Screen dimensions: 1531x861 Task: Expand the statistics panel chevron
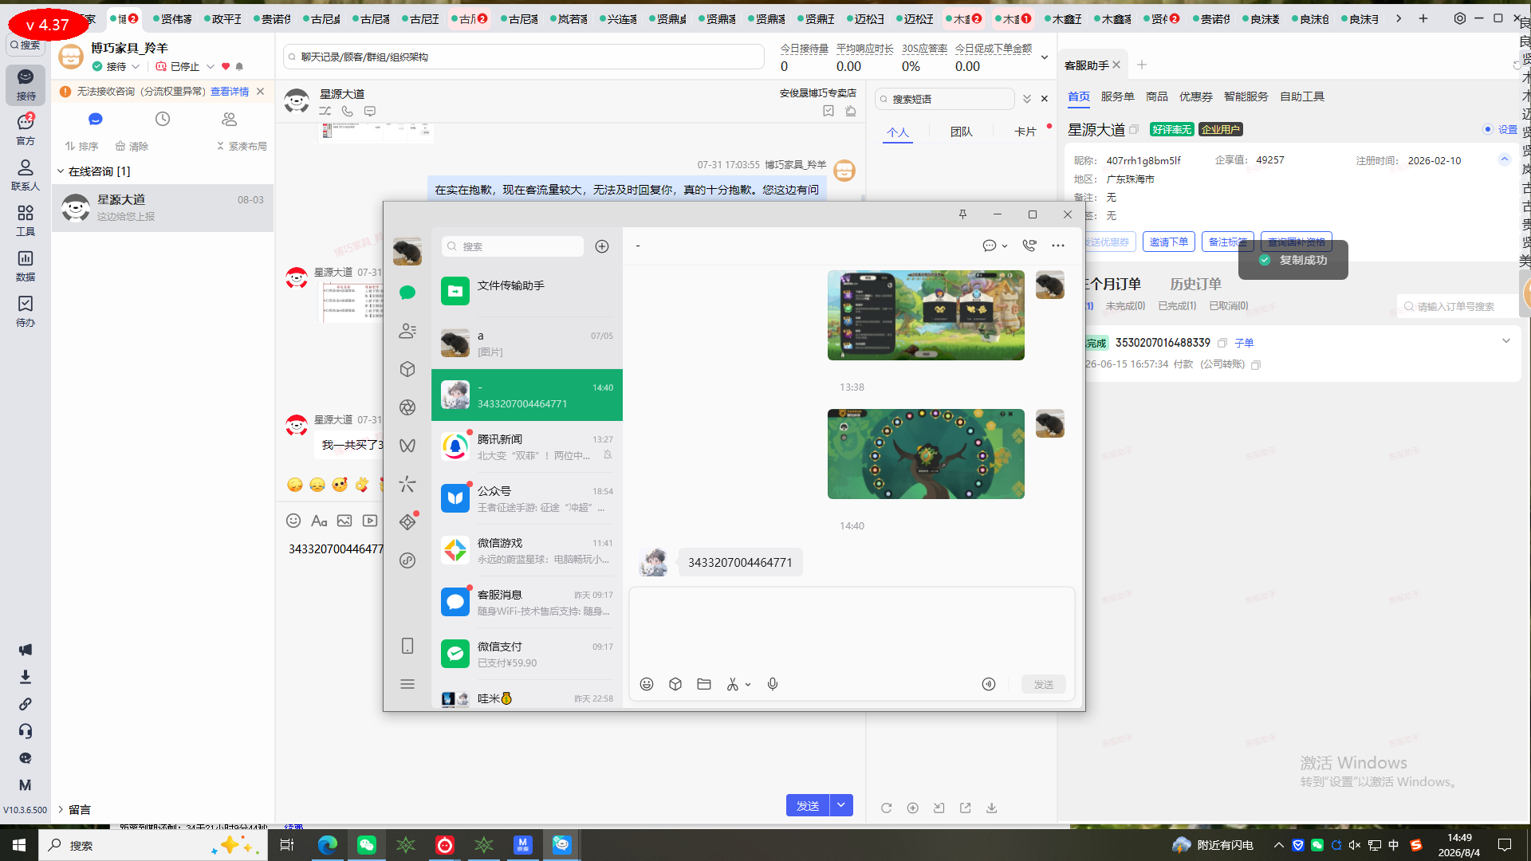(x=1045, y=57)
